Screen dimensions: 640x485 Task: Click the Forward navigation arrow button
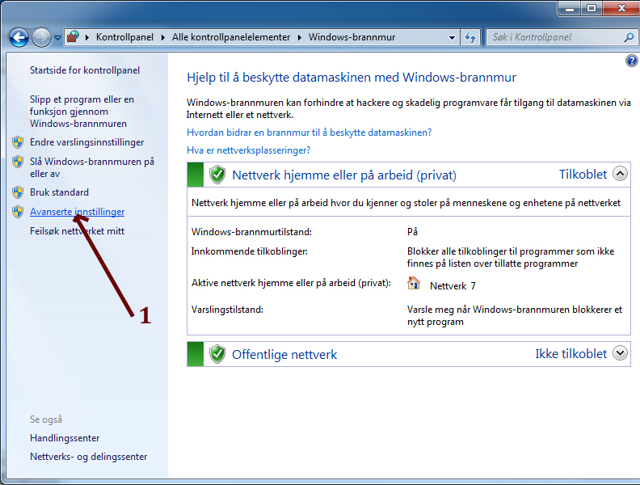tap(41, 37)
